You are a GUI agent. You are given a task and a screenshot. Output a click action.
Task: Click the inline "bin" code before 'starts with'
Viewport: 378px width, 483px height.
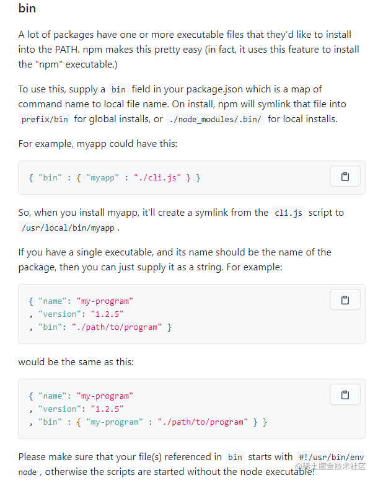(x=235, y=457)
